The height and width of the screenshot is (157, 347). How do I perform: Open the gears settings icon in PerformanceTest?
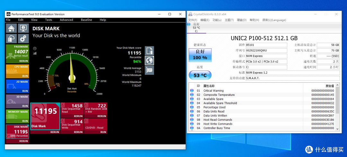23,39
